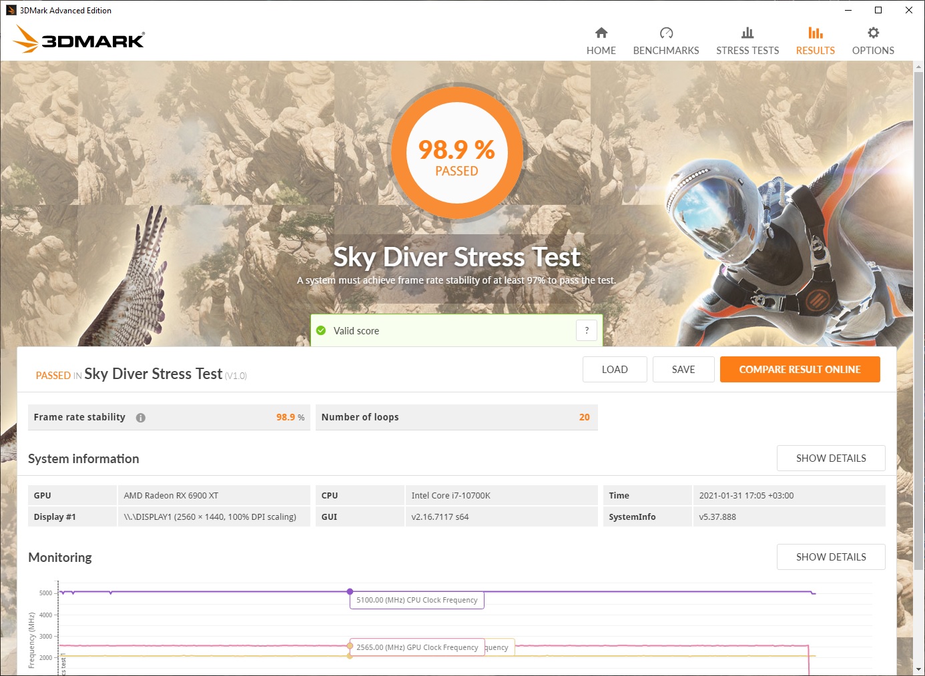925x676 pixels.
Task: Close the 3DMark window
Action: click(909, 10)
